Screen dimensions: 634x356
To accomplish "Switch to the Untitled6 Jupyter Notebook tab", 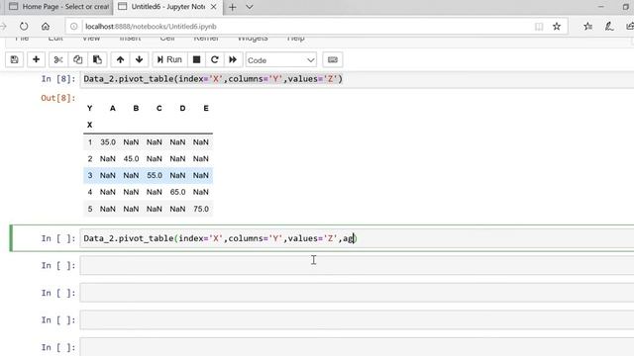I will coord(167,7).
